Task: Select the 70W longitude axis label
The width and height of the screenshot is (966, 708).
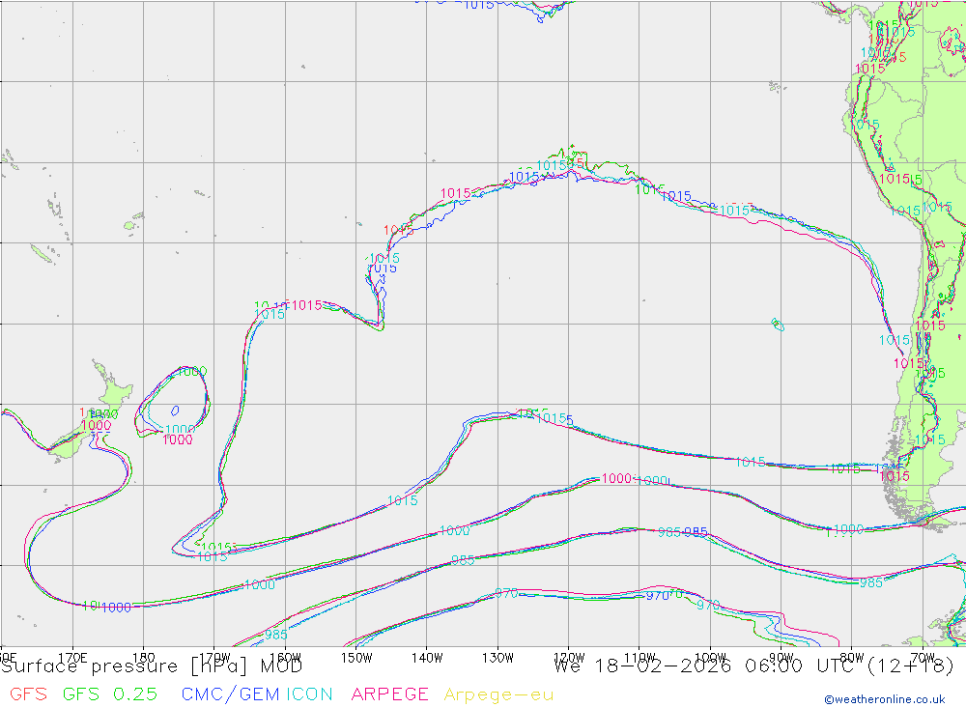Action: [923, 658]
